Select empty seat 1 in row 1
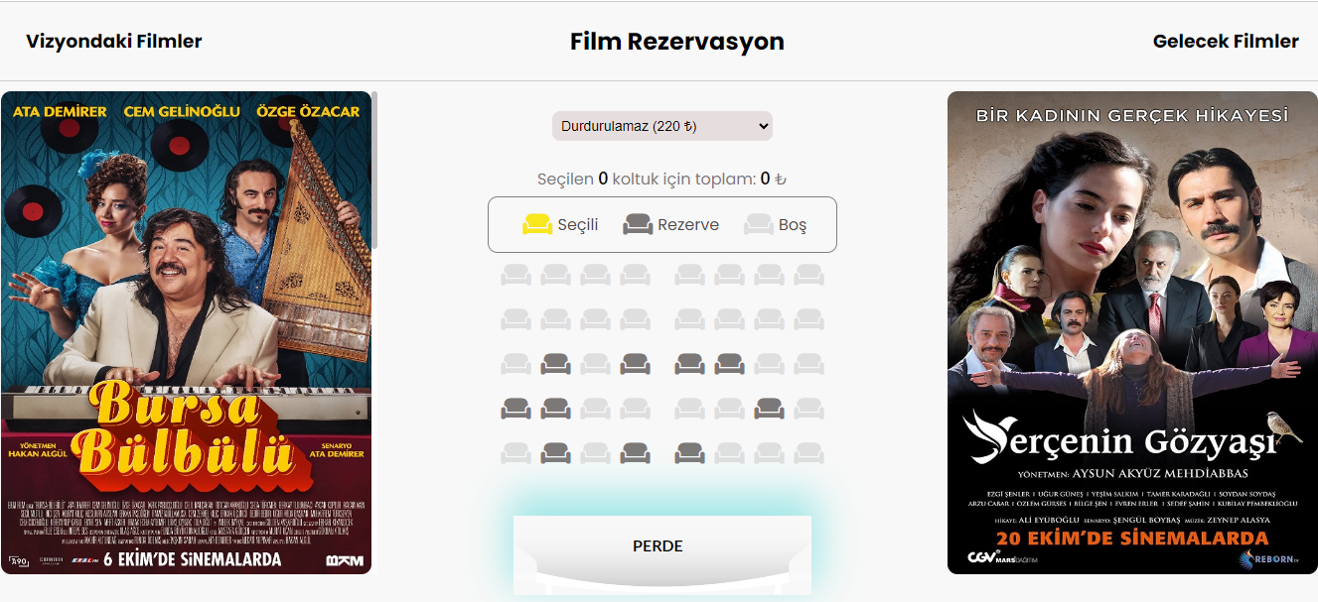This screenshot has width=1318, height=602. 515,275
